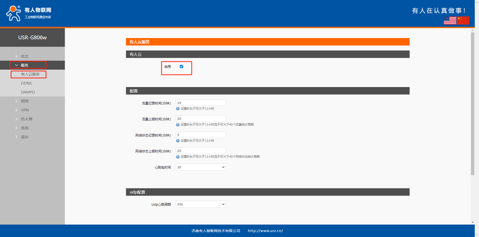Viewport: 479px width, 237px height.
Task: Collapse the 服务 sidebar section
Action: (25, 65)
